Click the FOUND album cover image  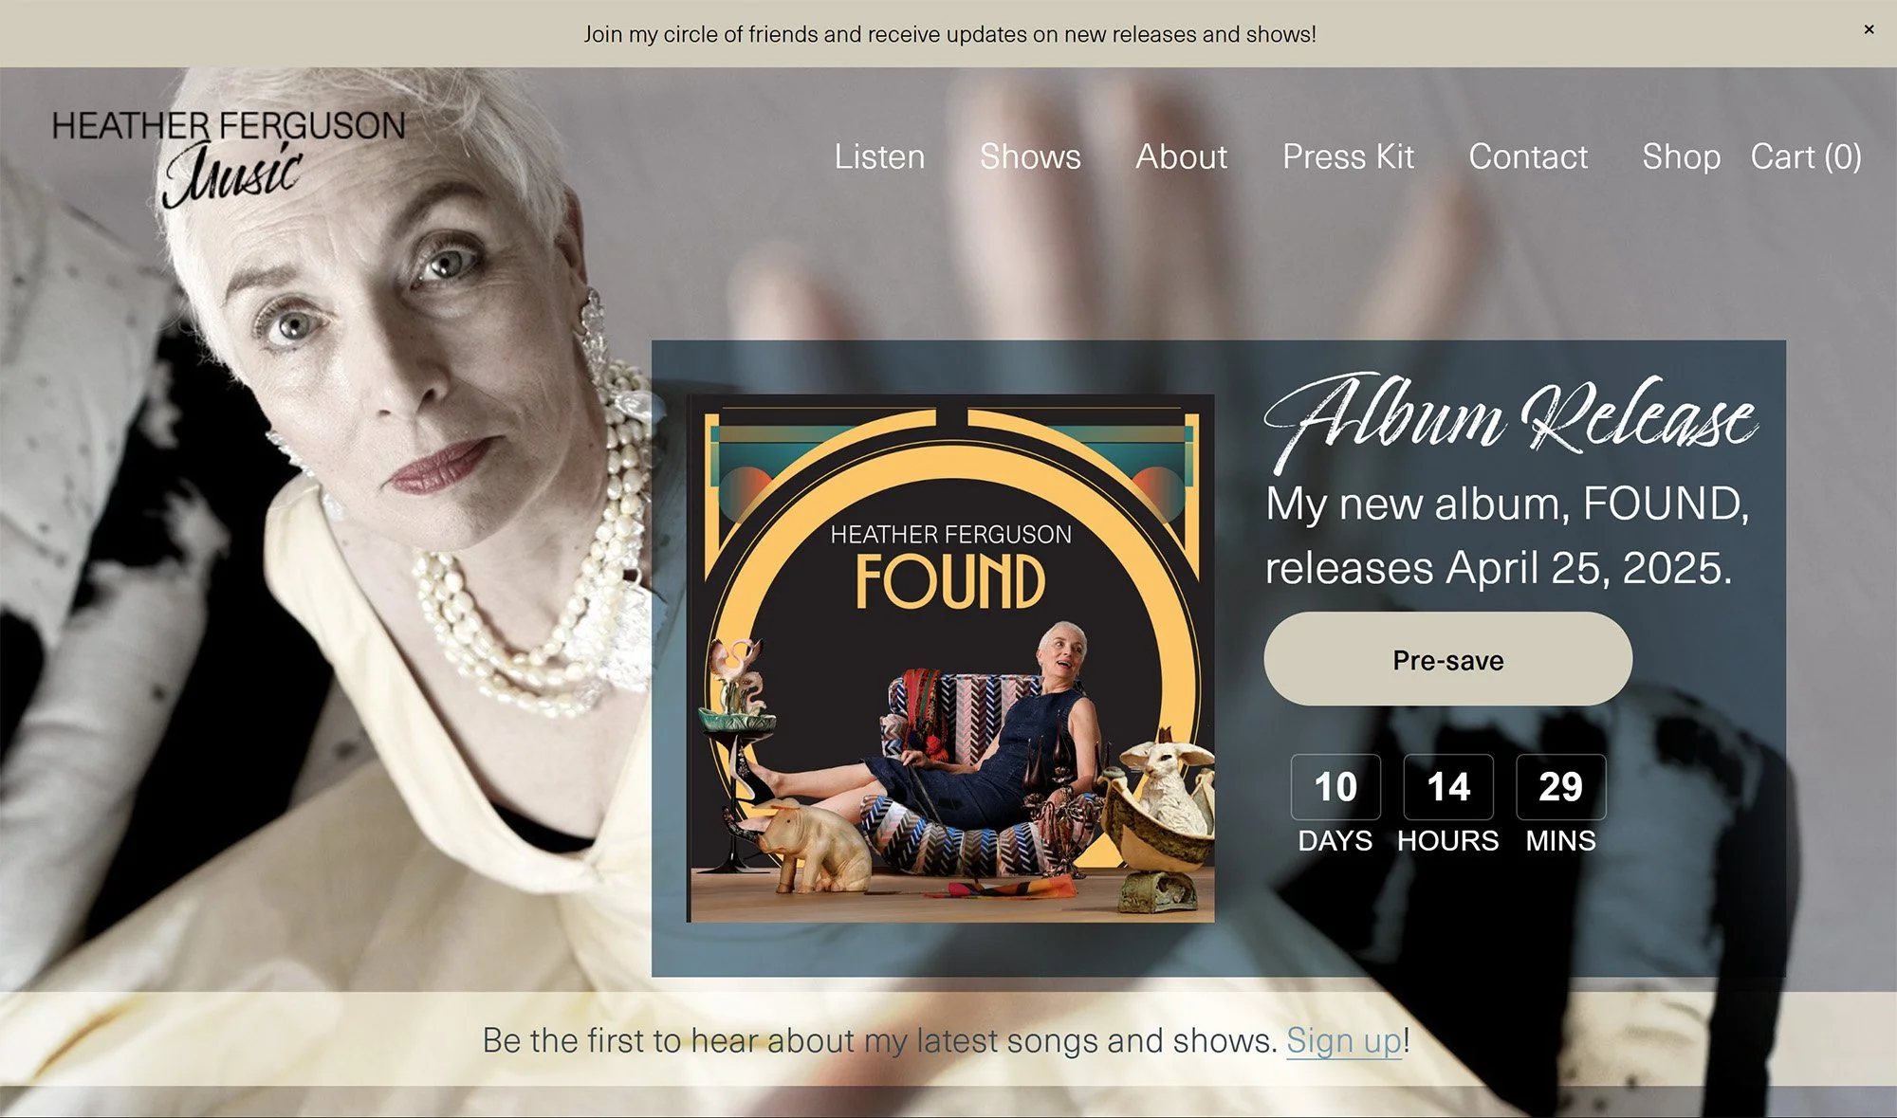[950, 658]
